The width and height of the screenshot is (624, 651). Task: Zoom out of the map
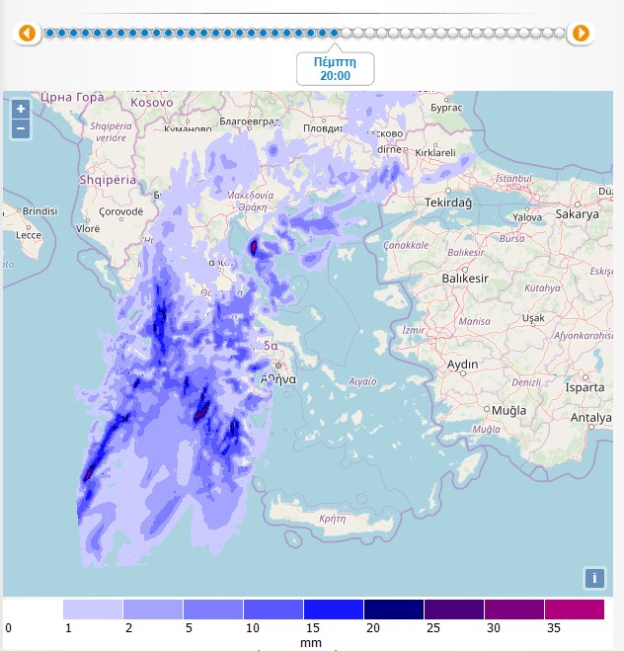(21, 128)
